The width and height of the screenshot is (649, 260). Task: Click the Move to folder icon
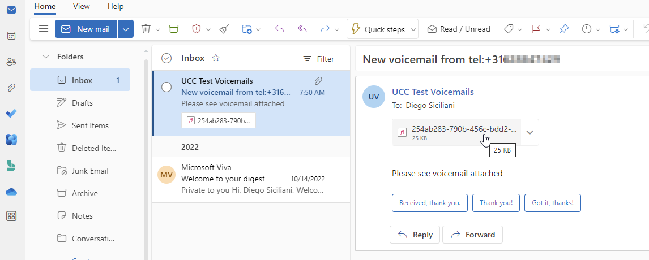[247, 29]
